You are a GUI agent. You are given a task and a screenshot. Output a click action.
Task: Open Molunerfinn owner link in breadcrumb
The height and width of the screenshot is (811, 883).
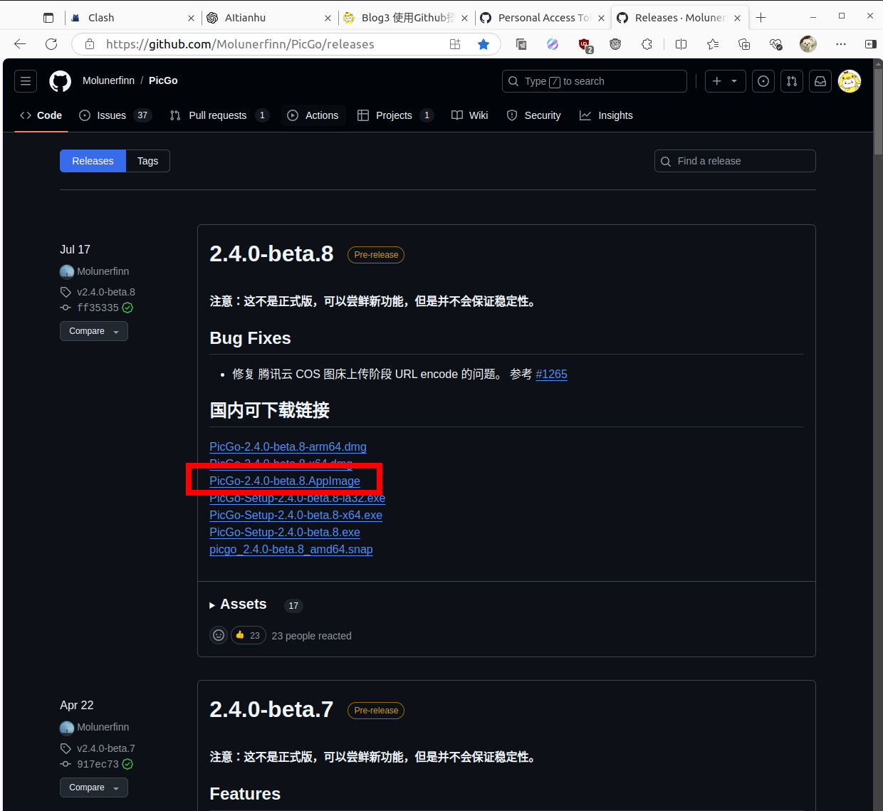click(108, 80)
